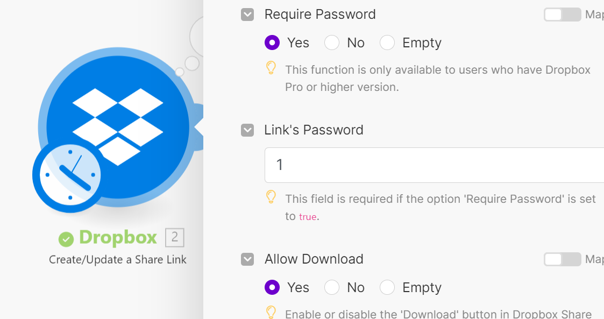The image size is (604, 319).
Task: Click the pink true link in the hint text
Action: coord(308,217)
